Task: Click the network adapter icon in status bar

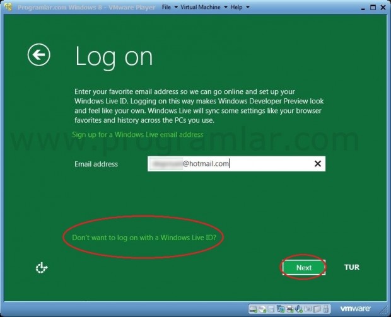Action: (x=281, y=309)
